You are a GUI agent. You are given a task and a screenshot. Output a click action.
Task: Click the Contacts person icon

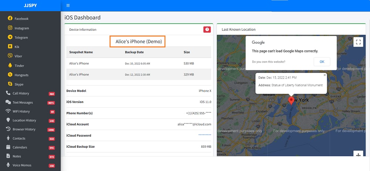pyautogui.click(x=8, y=138)
